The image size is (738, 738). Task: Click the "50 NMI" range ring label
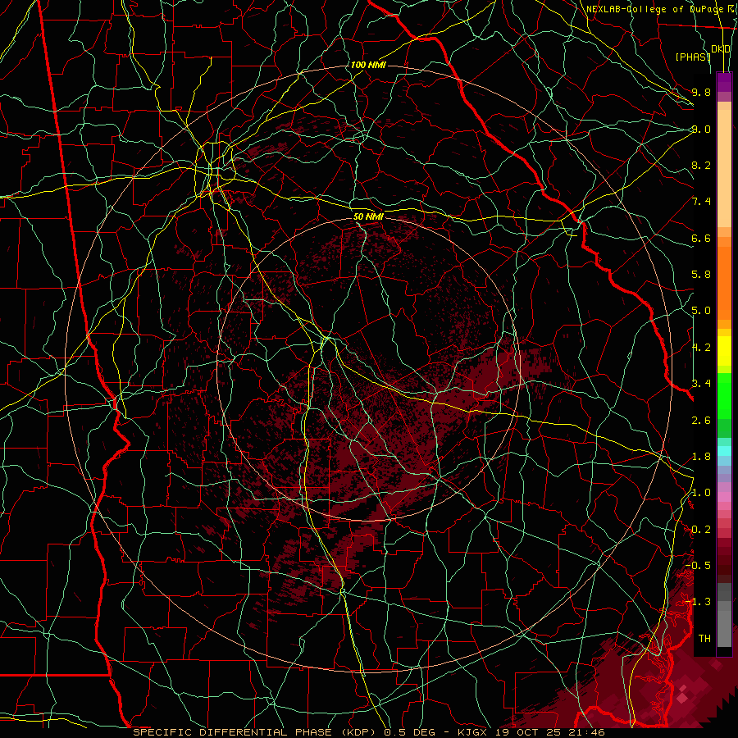tap(368, 216)
